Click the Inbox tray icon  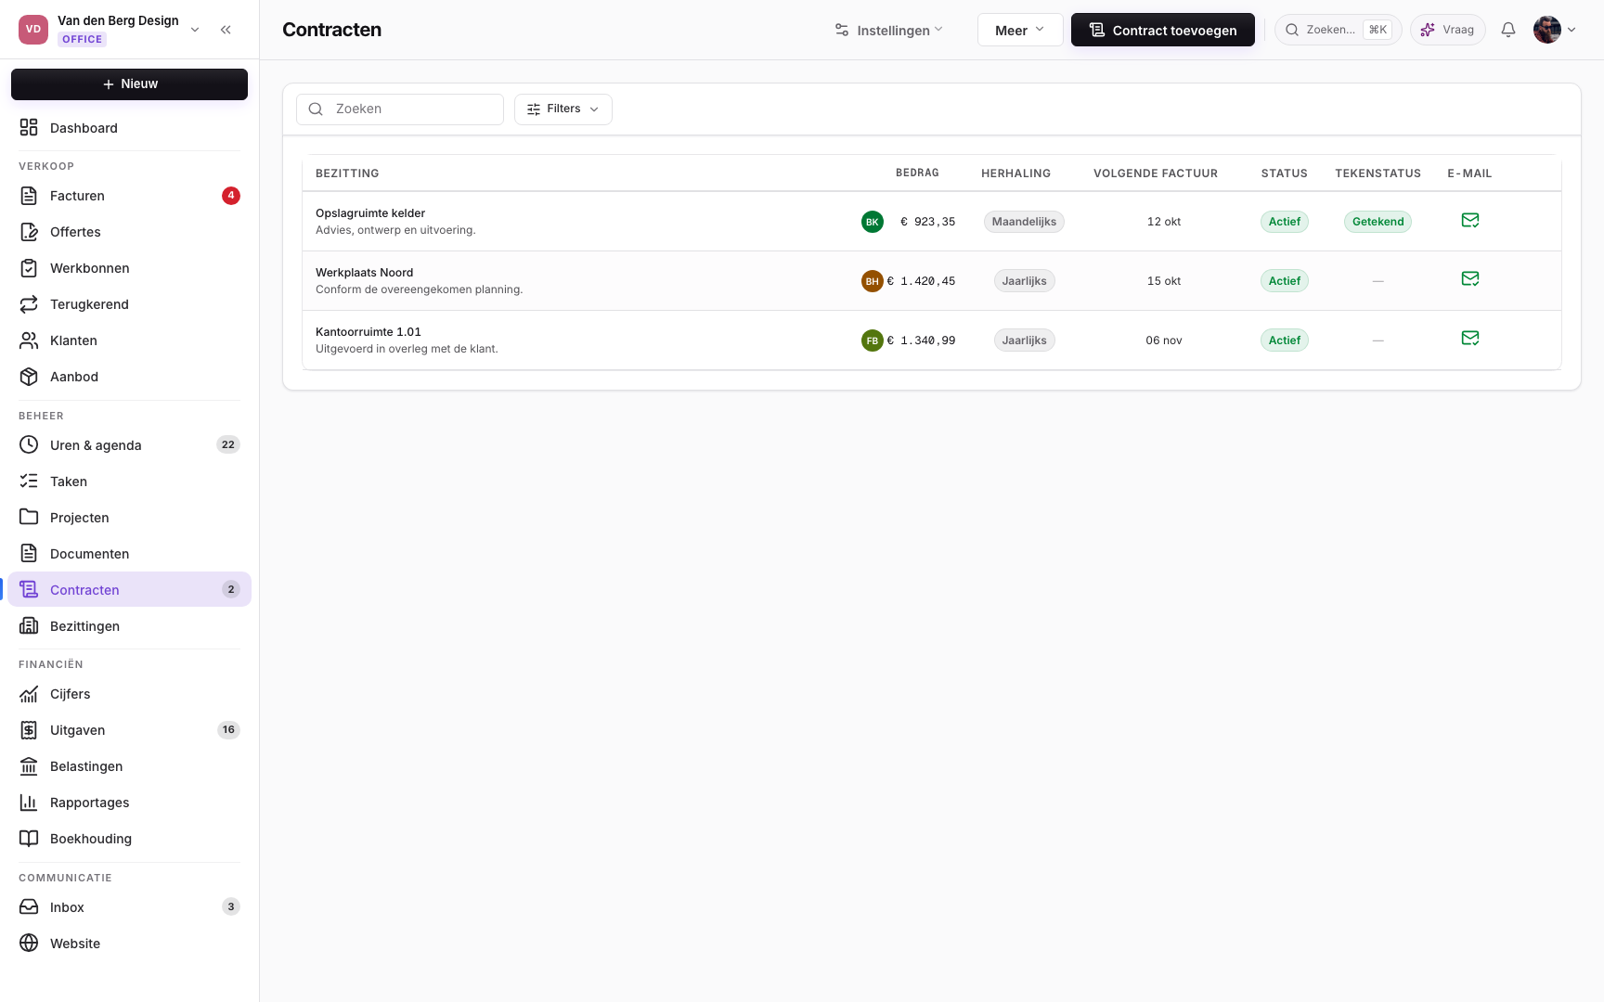[29, 906]
